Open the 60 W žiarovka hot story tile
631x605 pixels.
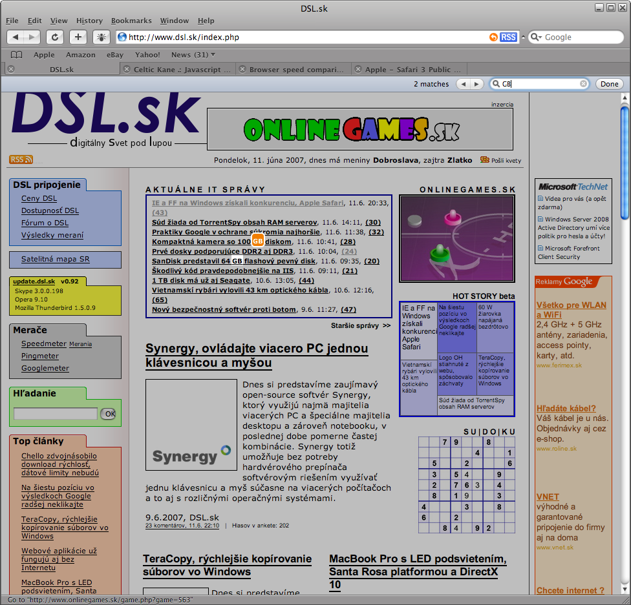click(x=495, y=327)
